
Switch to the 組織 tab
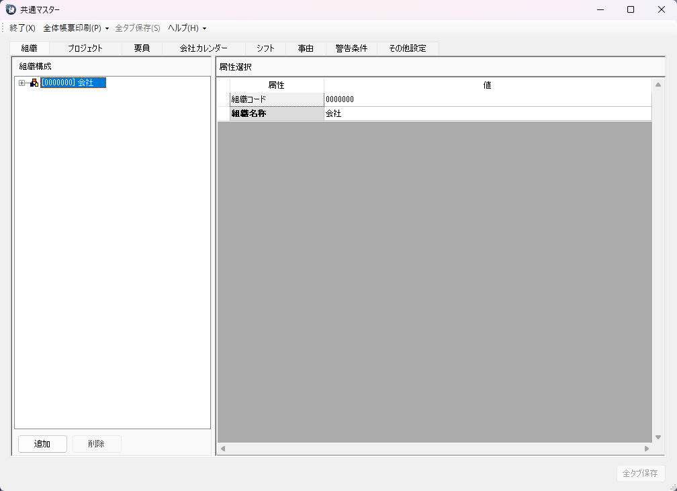coord(30,48)
